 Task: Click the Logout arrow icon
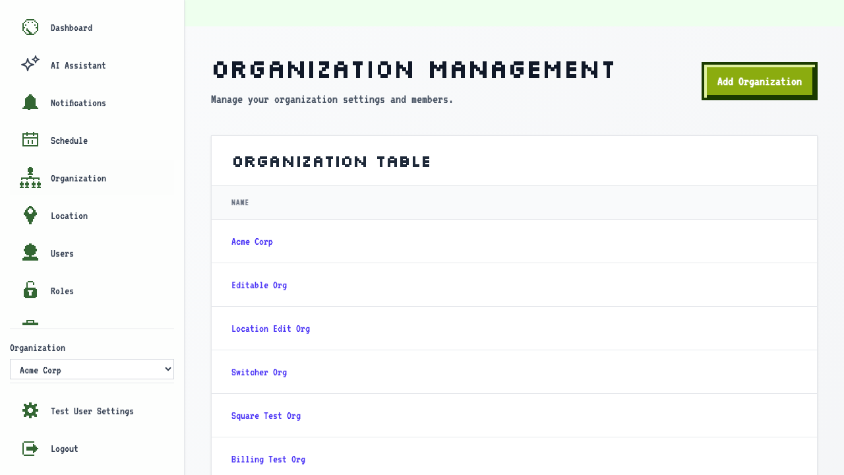click(x=30, y=449)
